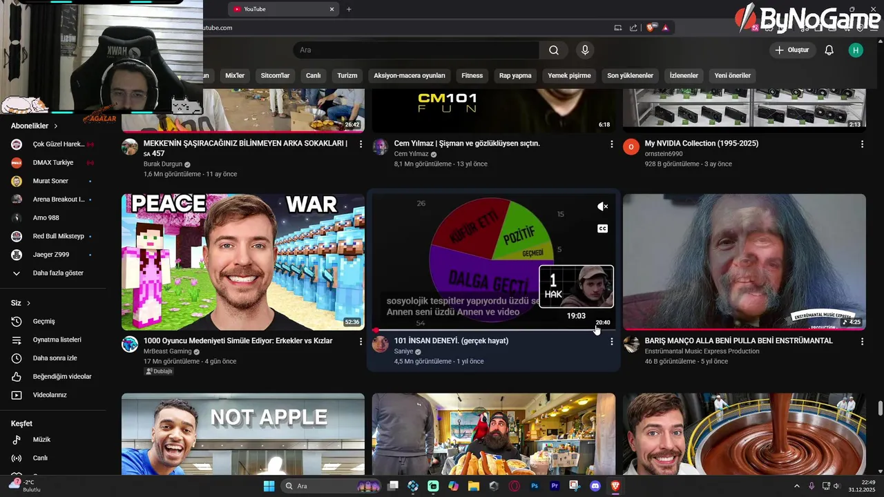The height and width of the screenshot is (497, 884).
Task: Open the Barış Manço enstrümantal thumbnail
Action: click(744, 262)
